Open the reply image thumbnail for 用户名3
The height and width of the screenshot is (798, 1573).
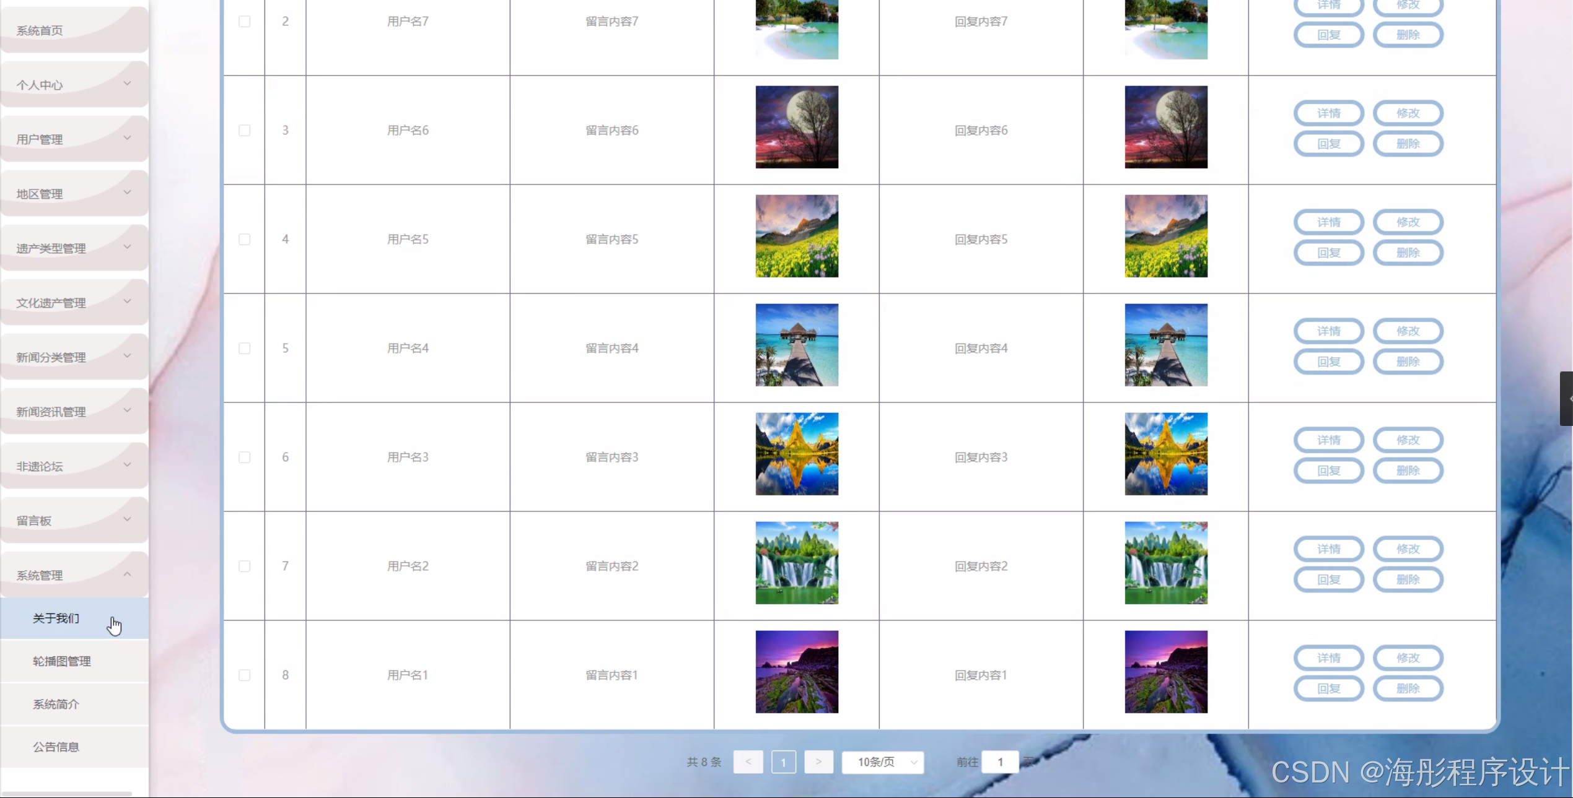tap(1166, 454)
